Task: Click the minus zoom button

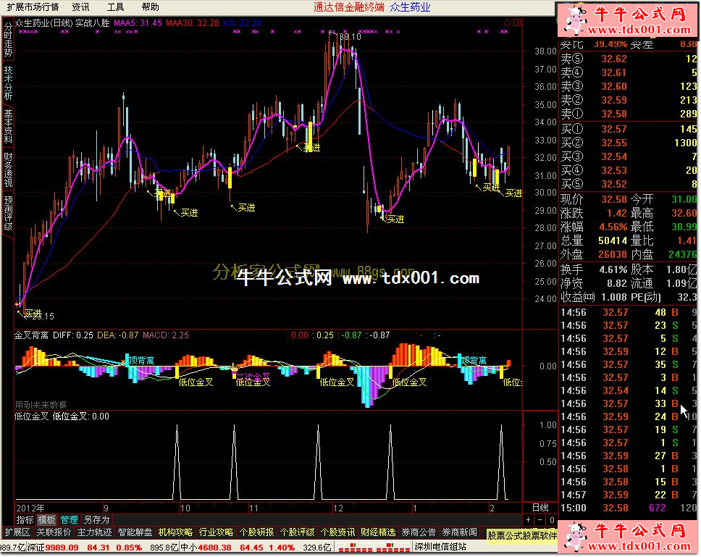Action: [x=540, y=520]
